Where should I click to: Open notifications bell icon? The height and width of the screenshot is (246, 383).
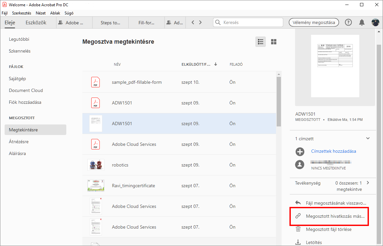(362, 22)
